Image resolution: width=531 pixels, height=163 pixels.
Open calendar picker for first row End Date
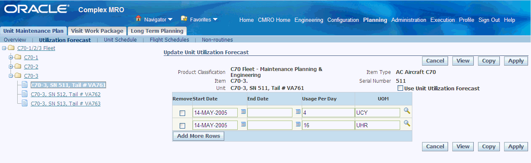pyautogui.click(x=298, y=112)
